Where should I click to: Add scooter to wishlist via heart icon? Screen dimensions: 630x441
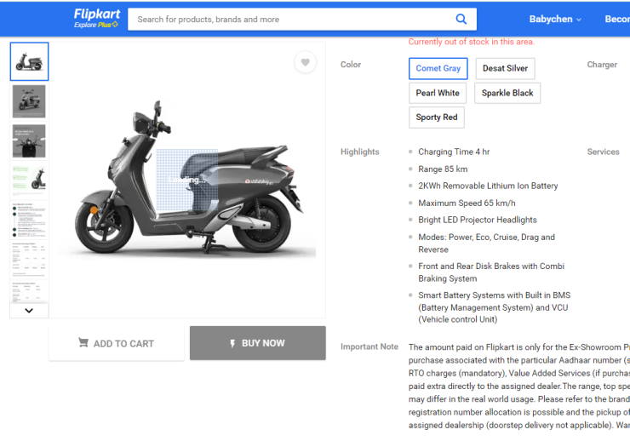pyautogui.click(x=306, y=62)
